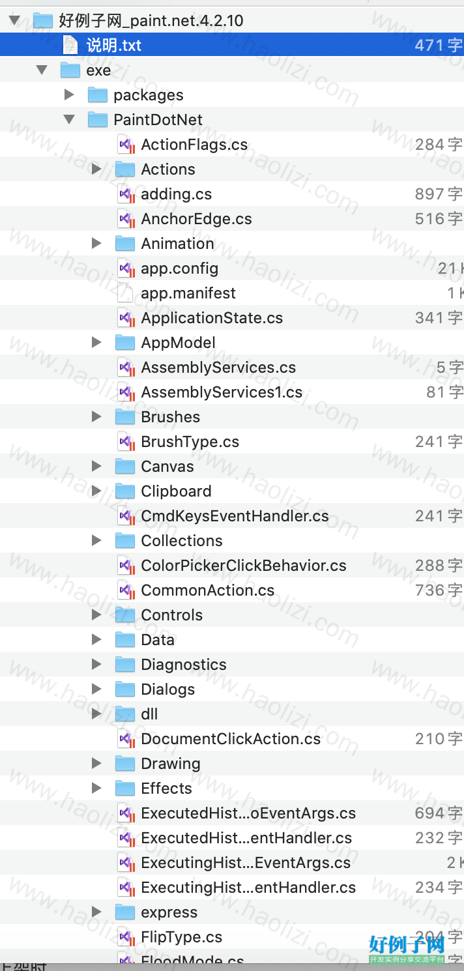Click the exe folder icon
Image resolution: width=464 pixels, height=971 pixels.
[70, 70]
